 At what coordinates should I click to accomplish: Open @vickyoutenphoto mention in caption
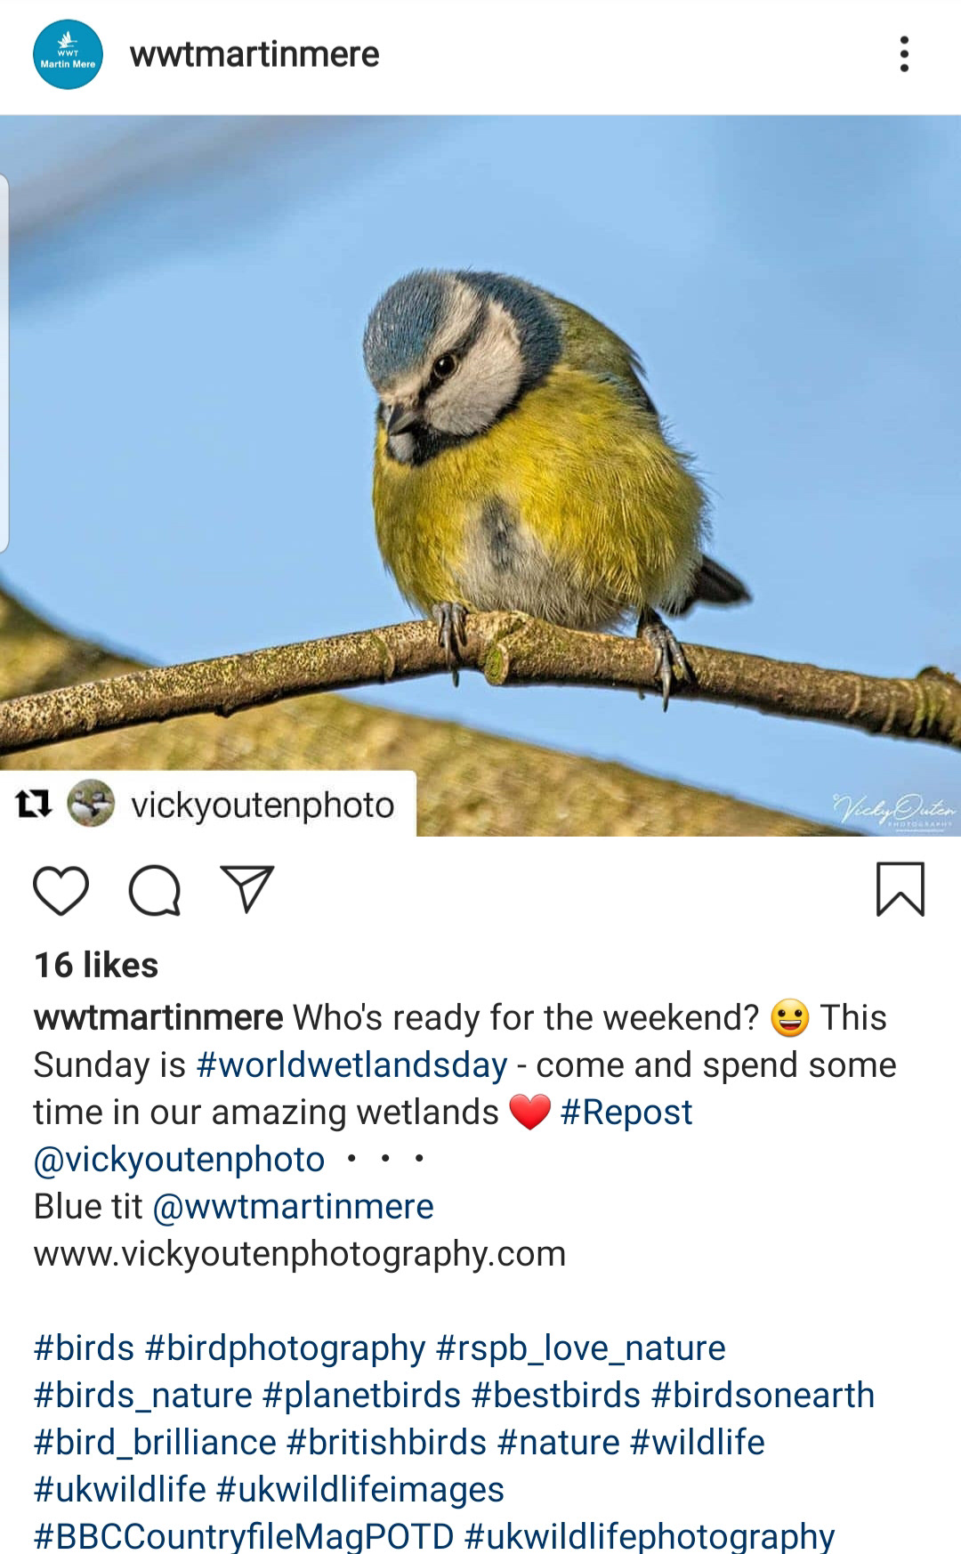pos(179,1159)
